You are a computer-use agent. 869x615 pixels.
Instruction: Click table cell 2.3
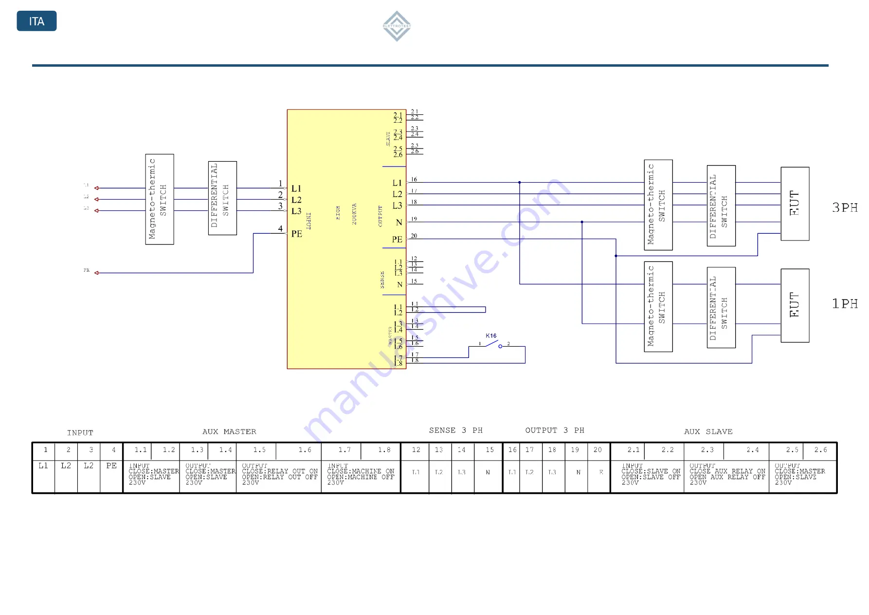point(704,451)
